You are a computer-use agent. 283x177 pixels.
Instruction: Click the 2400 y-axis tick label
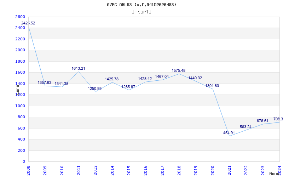point(20,28)
